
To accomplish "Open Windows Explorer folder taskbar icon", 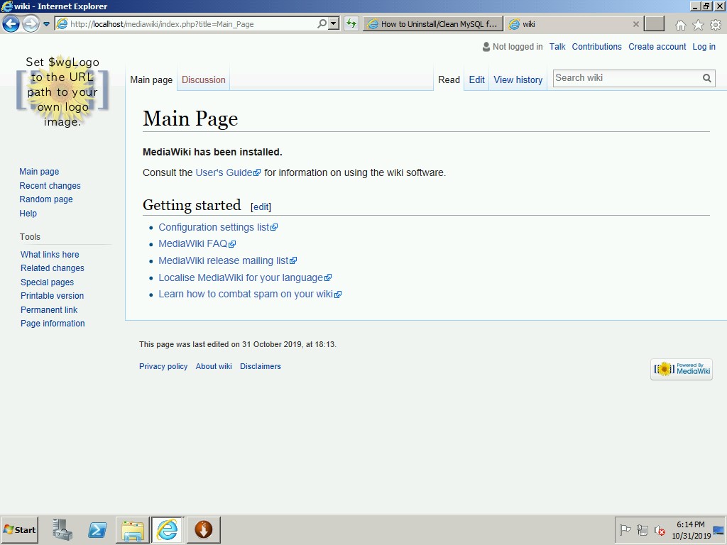I will point(133,529).
